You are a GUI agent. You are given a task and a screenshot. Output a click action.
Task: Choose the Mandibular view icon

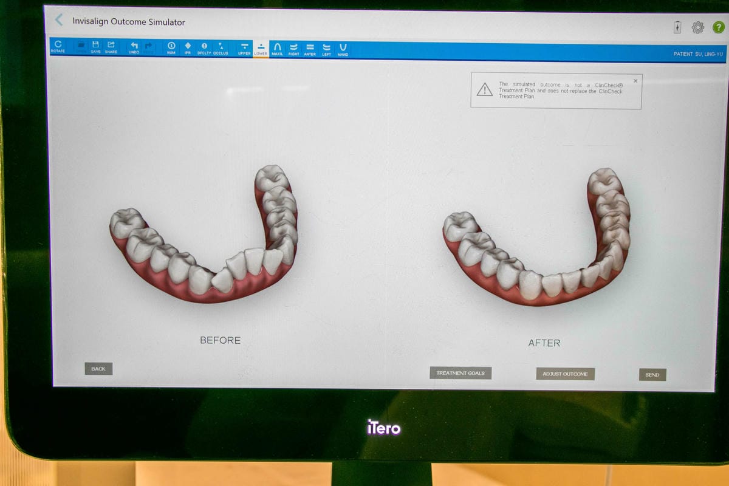(x=343, y=49)
